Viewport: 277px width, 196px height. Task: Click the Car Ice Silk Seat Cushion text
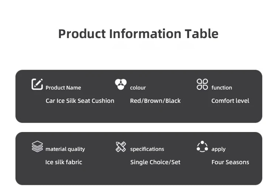80,101
